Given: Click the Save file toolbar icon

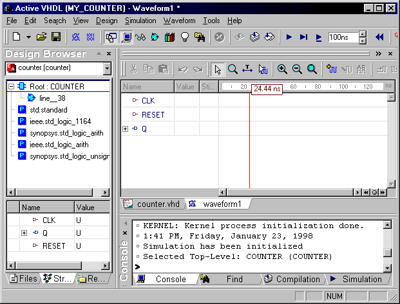Looking at the screenshot, I should pos(56,37).
